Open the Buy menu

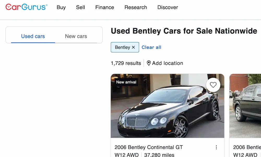[61, 7]
